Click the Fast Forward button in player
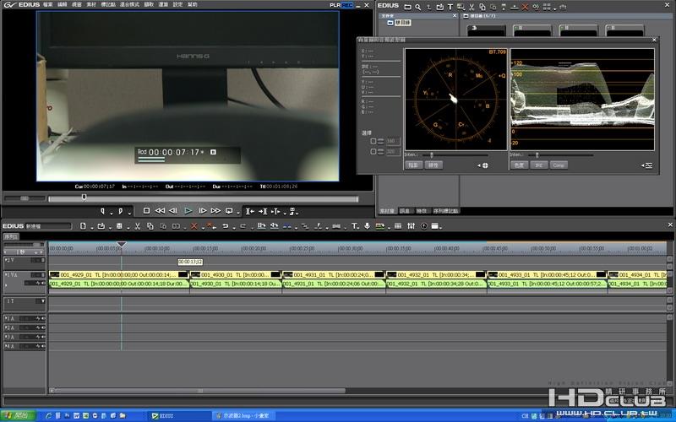Screen dimensions: 676x422 coord(215,211)
